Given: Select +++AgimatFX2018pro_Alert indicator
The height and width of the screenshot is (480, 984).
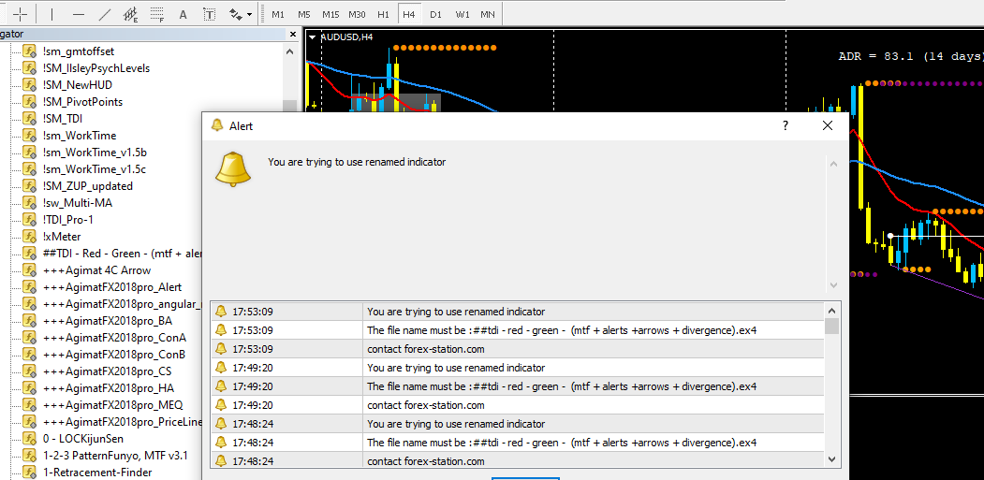Looking at the screenshot, I should [x=112, y=287].
